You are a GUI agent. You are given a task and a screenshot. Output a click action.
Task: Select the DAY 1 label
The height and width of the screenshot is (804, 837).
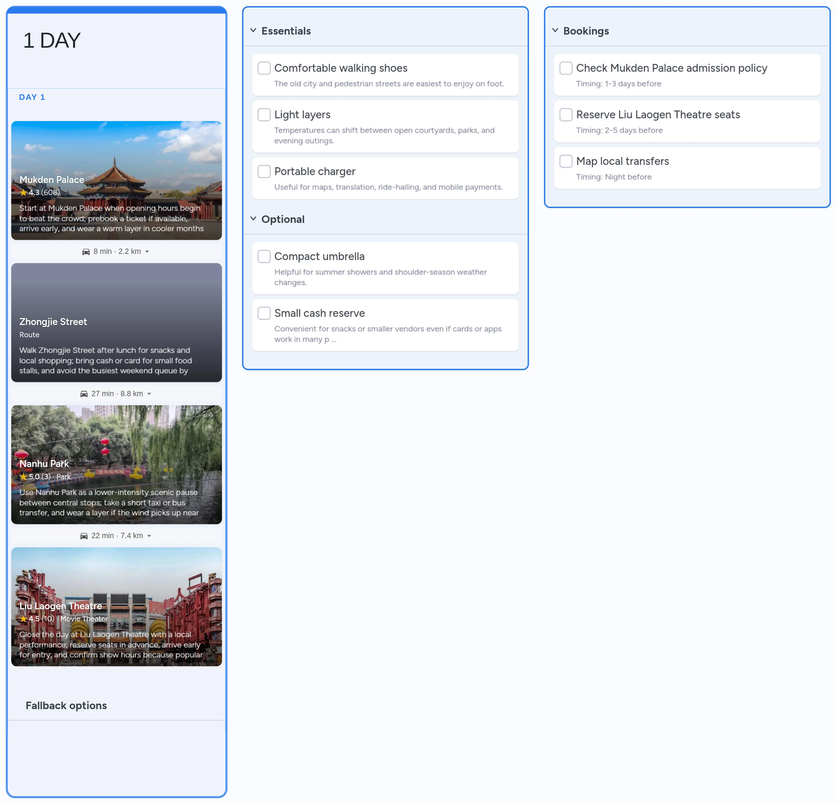pos(32,97)
